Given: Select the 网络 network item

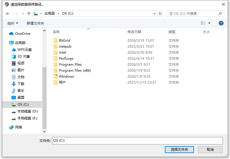Looking at the screenshot, I should click(19, 127).
